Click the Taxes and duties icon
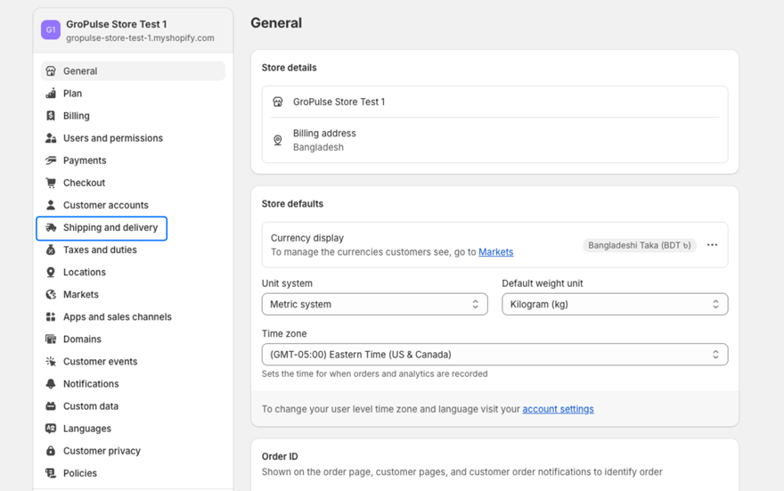The height and width of the screenshot is (491, 784). pos(51,250)
